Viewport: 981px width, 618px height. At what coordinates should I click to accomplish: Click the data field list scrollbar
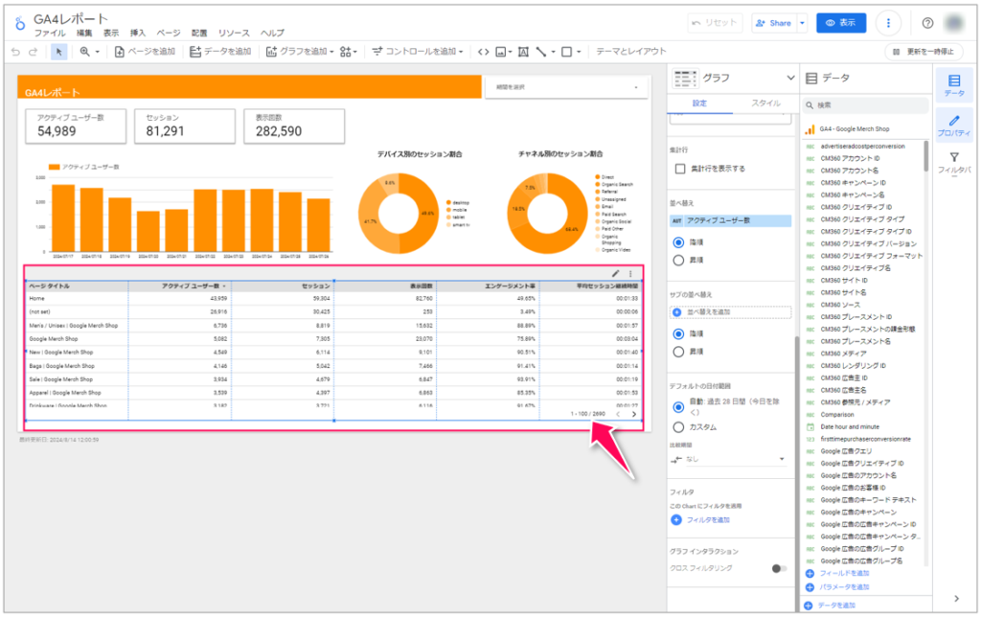[926, 156]
